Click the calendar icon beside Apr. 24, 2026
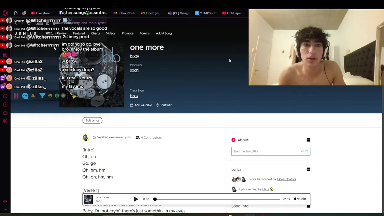The width and height of the screenshot is (384, 216). point(131,105)
